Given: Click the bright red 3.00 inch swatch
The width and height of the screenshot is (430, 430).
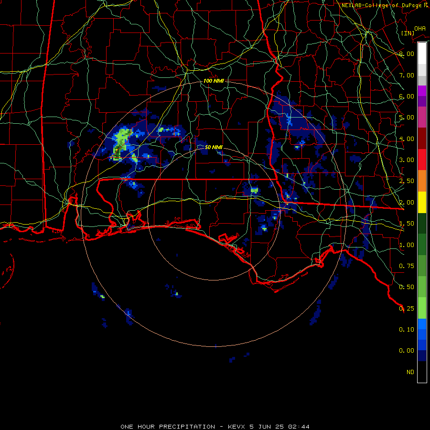Looking at the screenshot, I should tap(422, 160).
